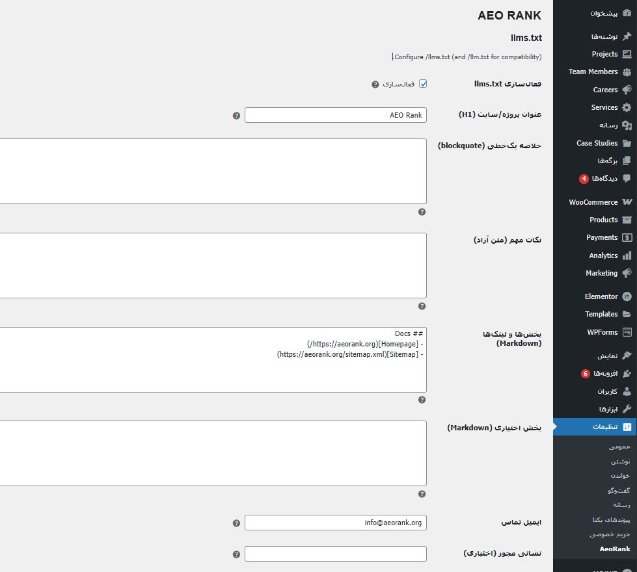Click the WooCommerce icon in sidebar

point(627,202)
